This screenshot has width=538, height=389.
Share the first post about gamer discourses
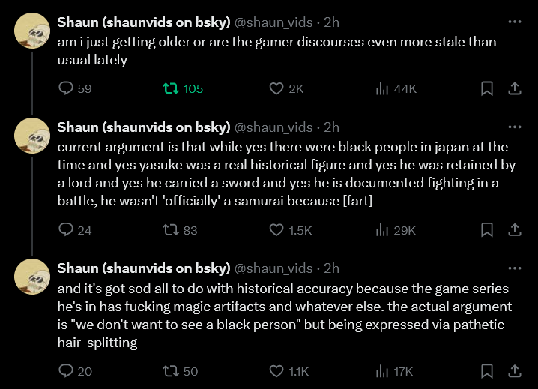(x=515, y=88)
